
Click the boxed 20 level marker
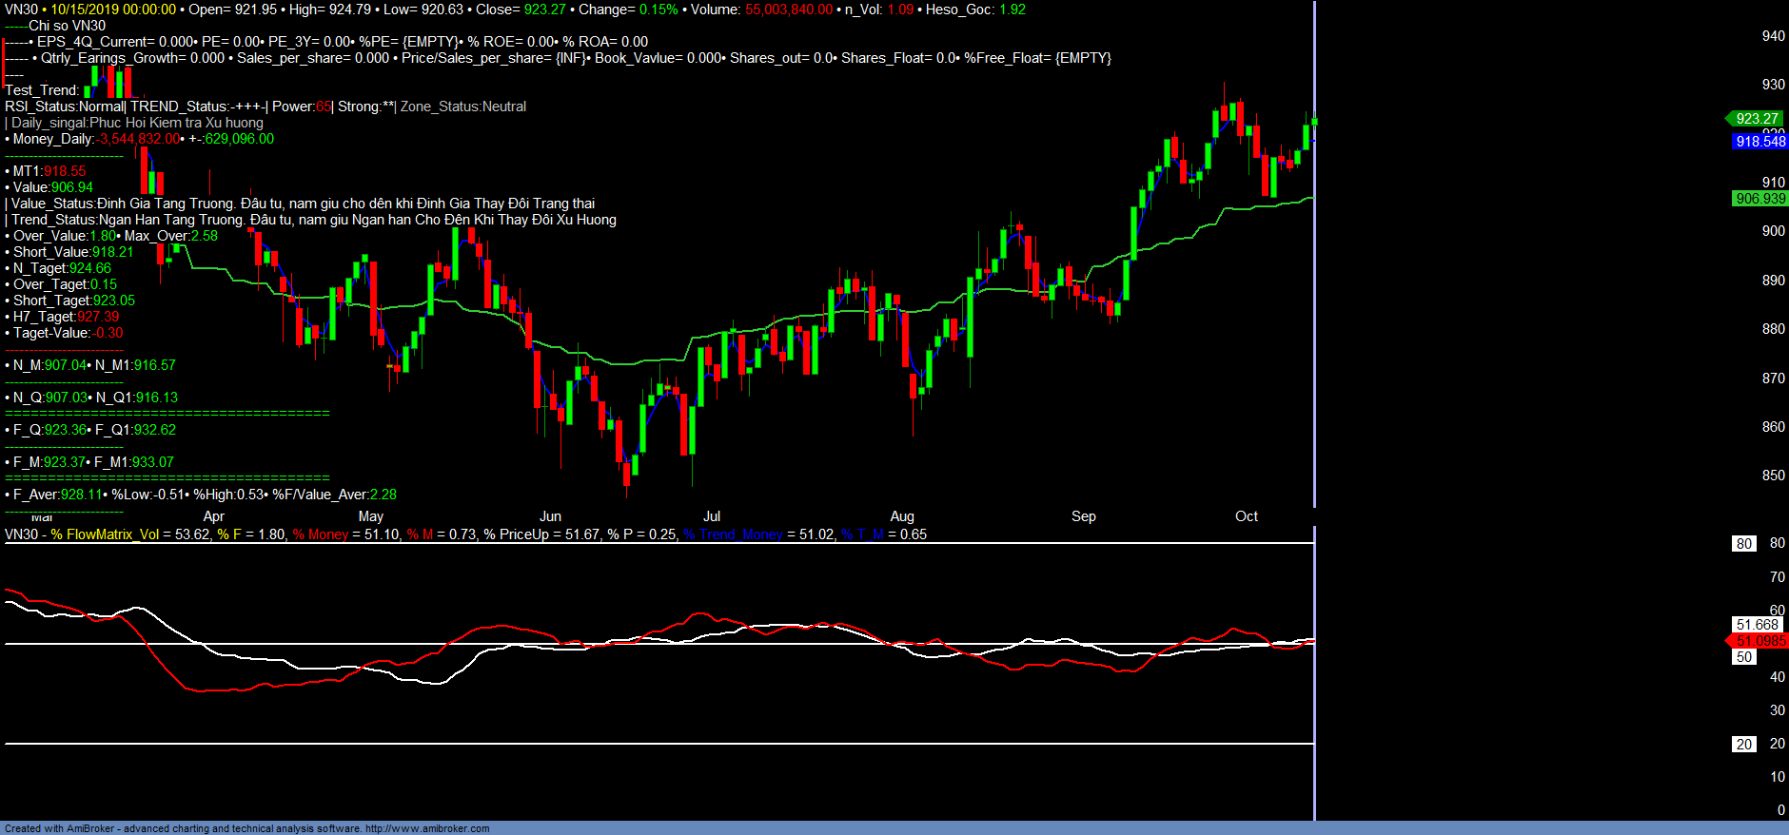1743,745
